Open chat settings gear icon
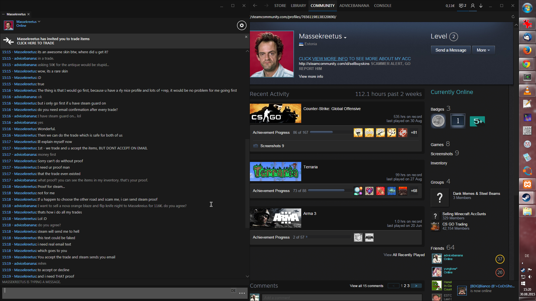536x301 pixels. pyautogui.click(x=242, y=25)
